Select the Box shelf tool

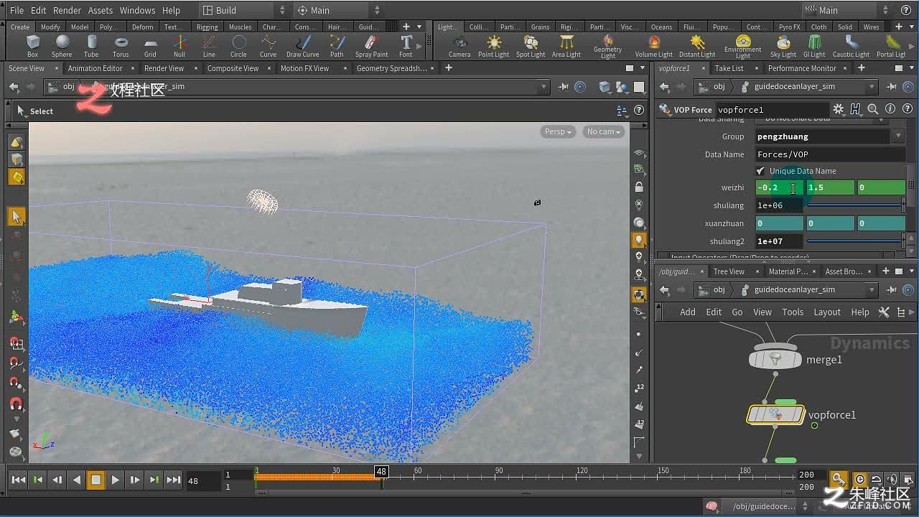pyautogui.click(x=32, y=46)
